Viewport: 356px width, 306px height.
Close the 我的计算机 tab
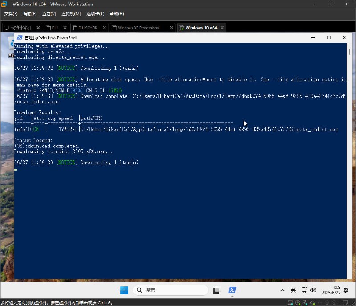point(38,28)
